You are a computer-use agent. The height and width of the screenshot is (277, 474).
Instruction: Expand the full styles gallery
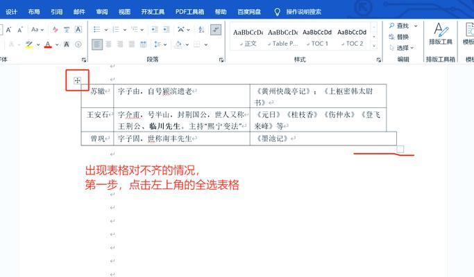click(x=374, y=46)
